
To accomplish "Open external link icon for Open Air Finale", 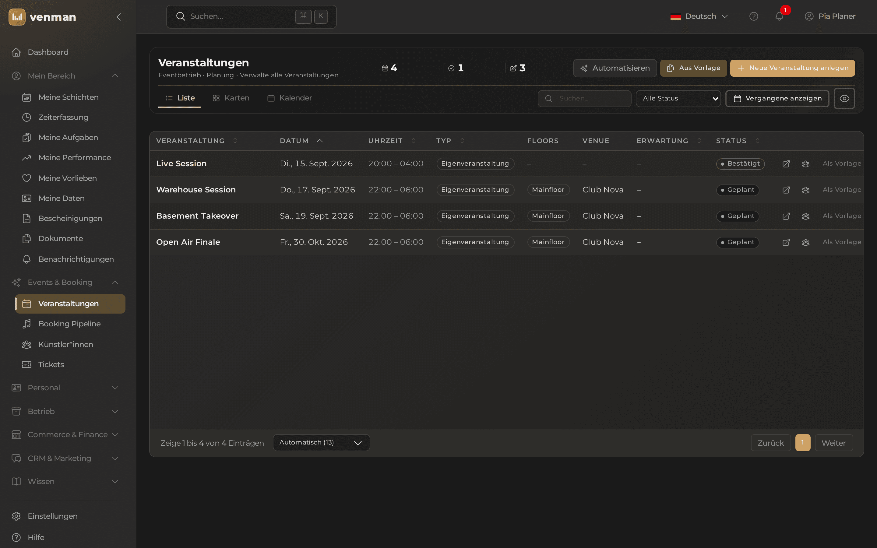I will tap(786, 242).
